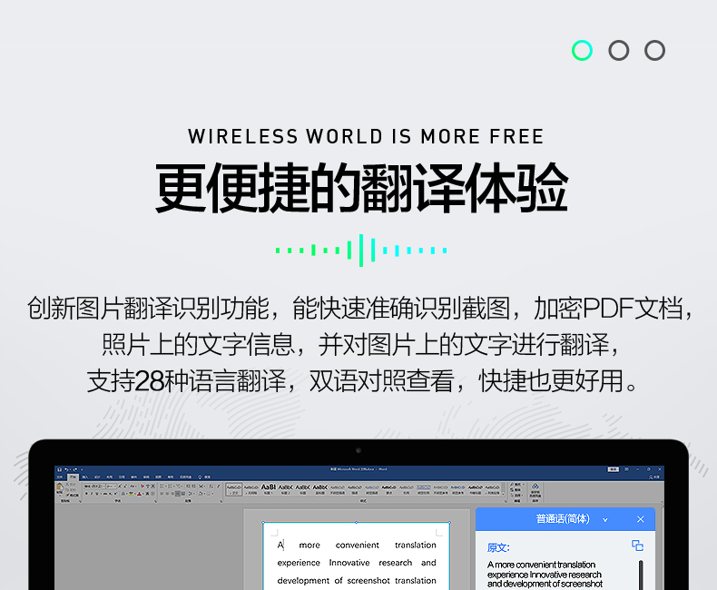Viewport: 717px width, 590px height.
Task: Select the third carousel indicator dot
Action: [x=655, y=50]
